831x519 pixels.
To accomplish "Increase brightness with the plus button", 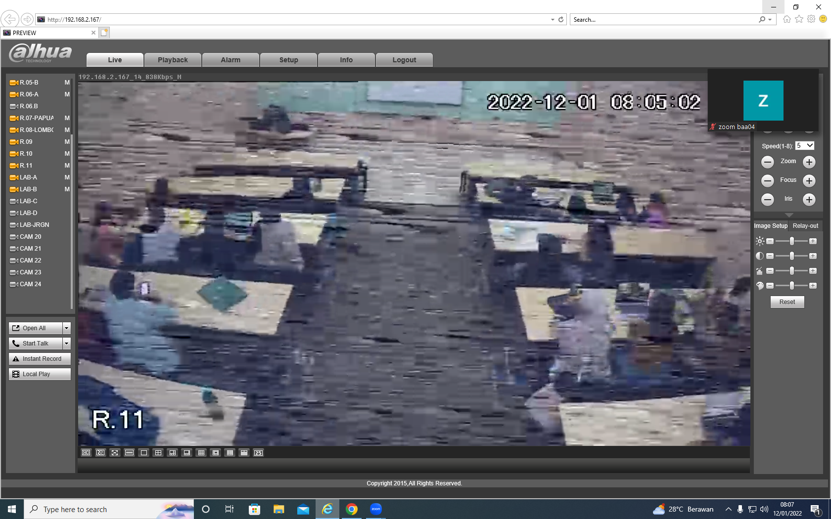I will coord(813,241).
